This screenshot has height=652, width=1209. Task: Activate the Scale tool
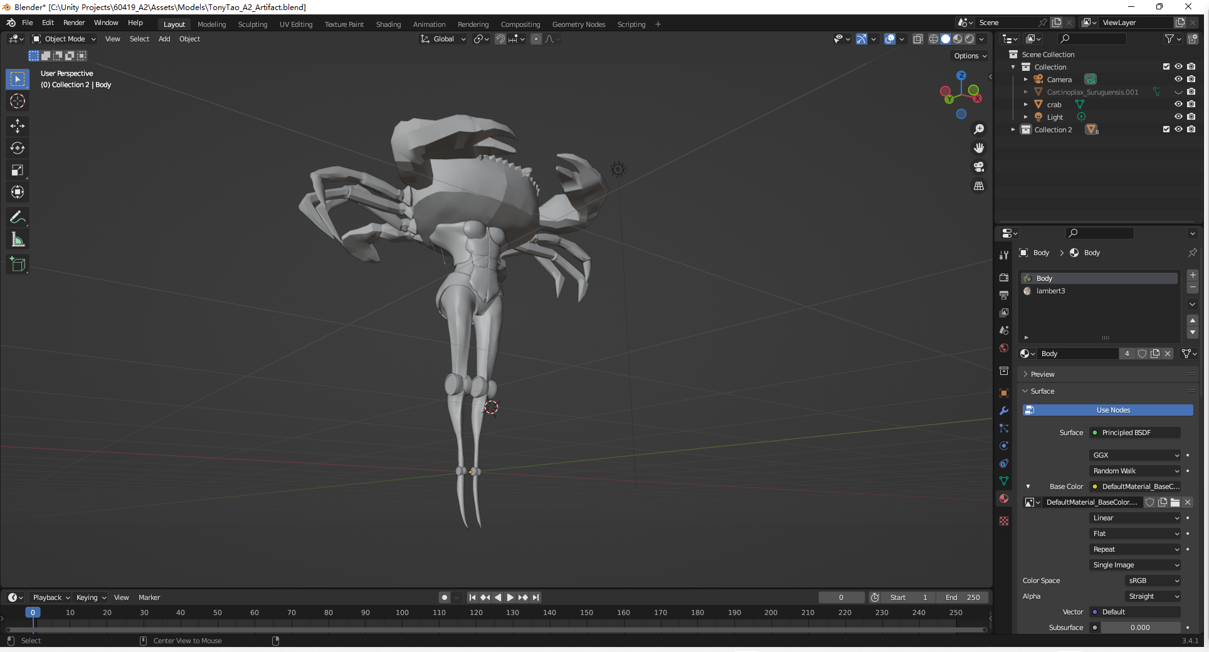click(x=18, y=170)
